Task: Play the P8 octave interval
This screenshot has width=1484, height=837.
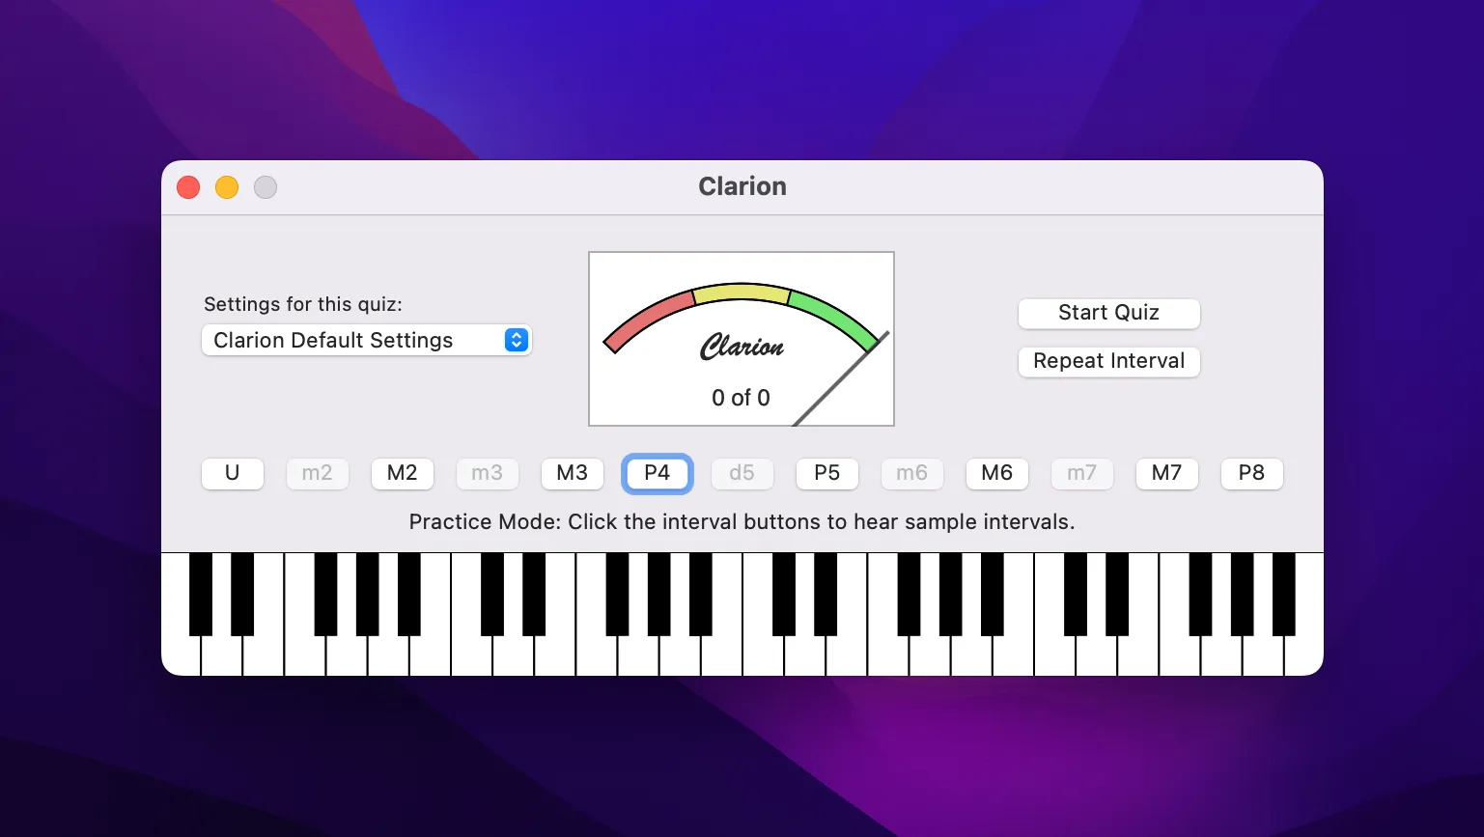Action: coord(1252,473)
